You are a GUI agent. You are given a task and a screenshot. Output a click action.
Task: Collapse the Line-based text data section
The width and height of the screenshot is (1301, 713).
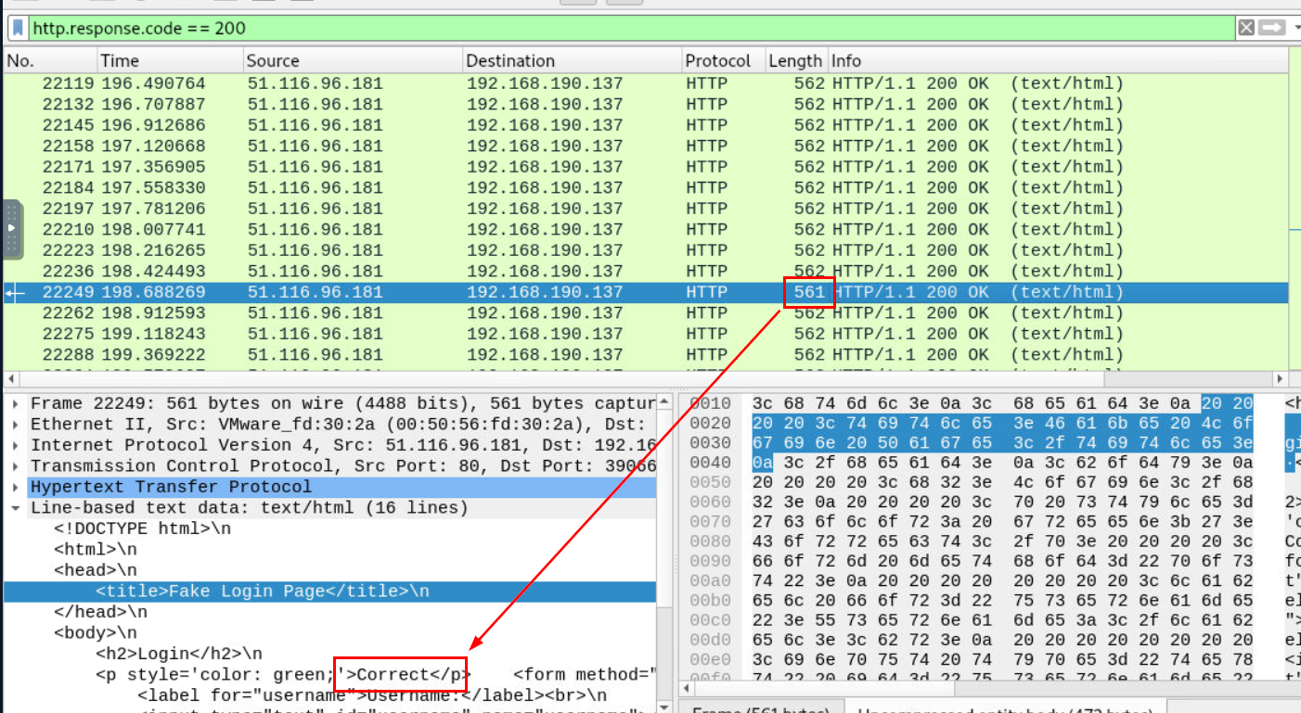pyautogui.click(x=16, y=508)
